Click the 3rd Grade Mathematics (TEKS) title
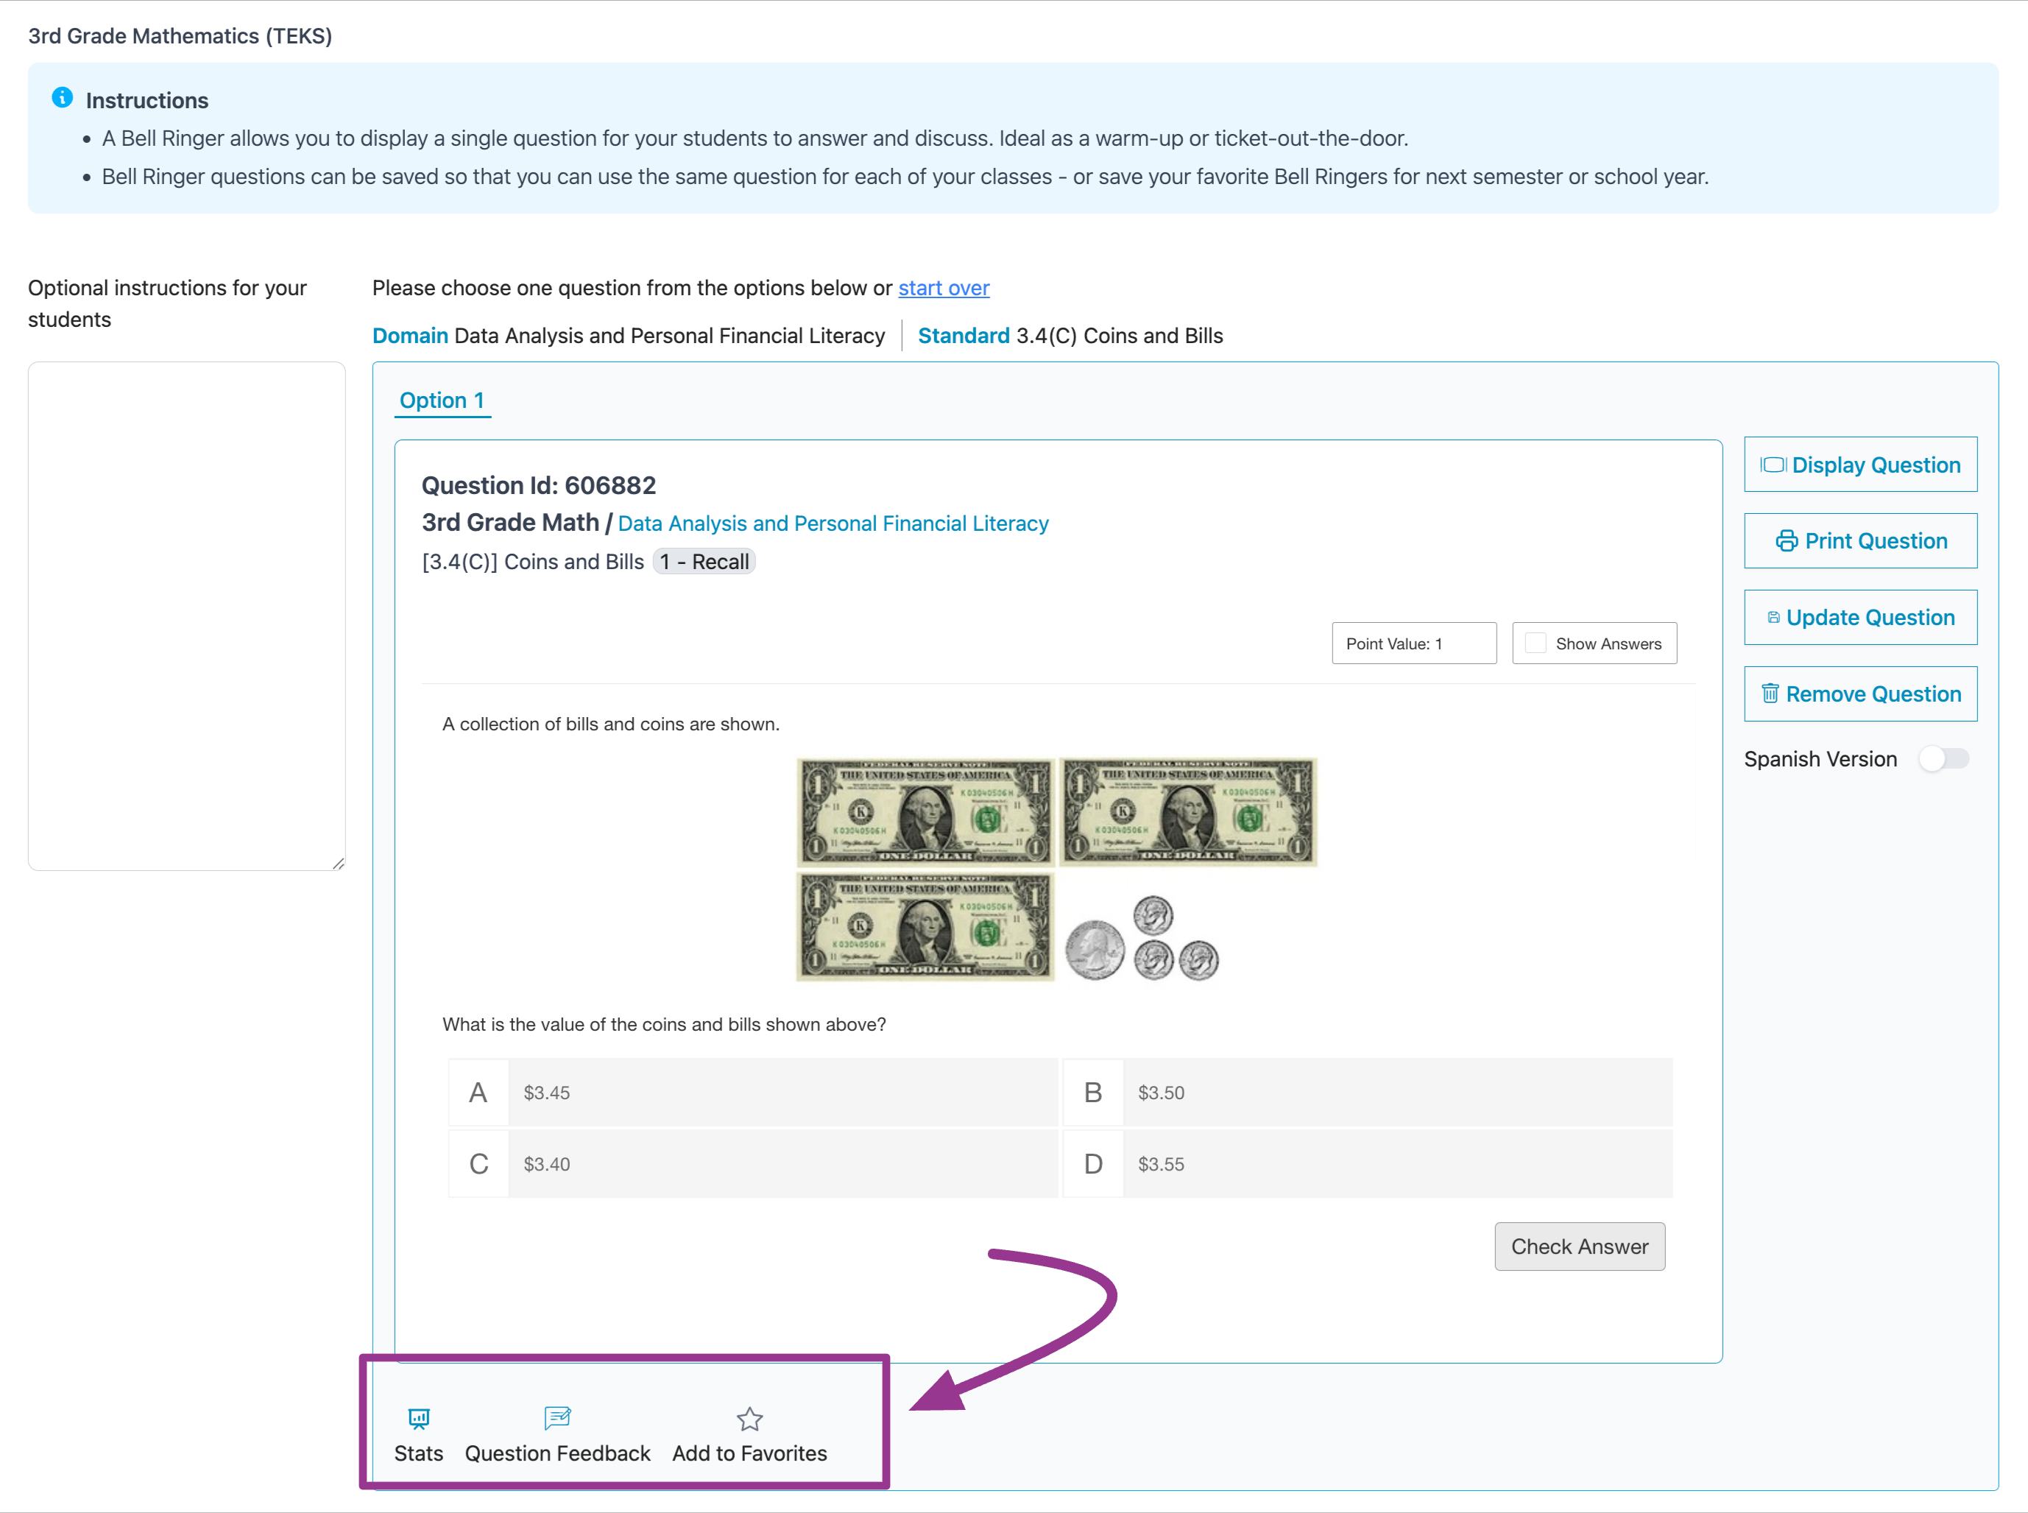This screenshot has width=2028, height=1513. click(x=180, y=36)
